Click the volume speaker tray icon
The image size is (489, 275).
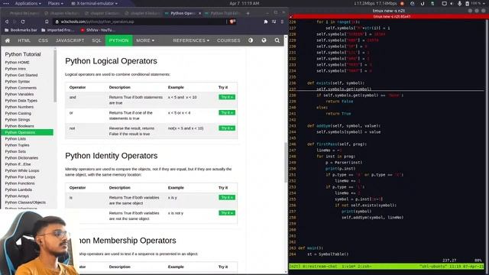pyautogui.click(x=452, y=3)
